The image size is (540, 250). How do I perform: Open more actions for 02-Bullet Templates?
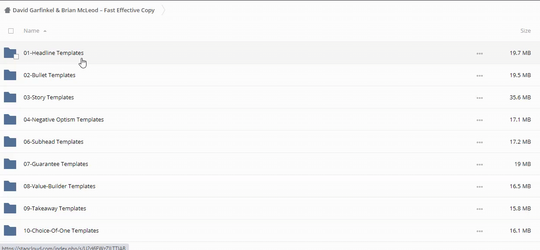coord(480,76)
